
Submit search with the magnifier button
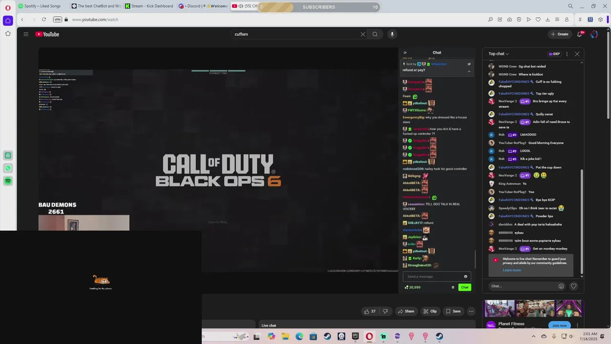375,34
